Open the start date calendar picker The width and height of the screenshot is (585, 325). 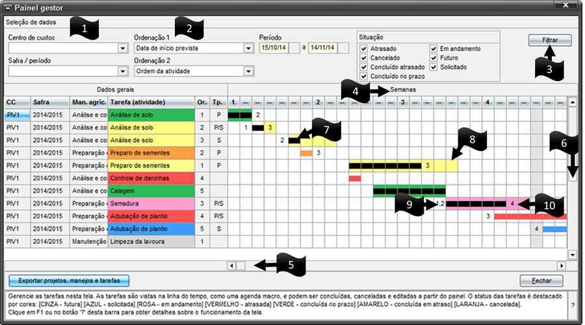point(294,48)
